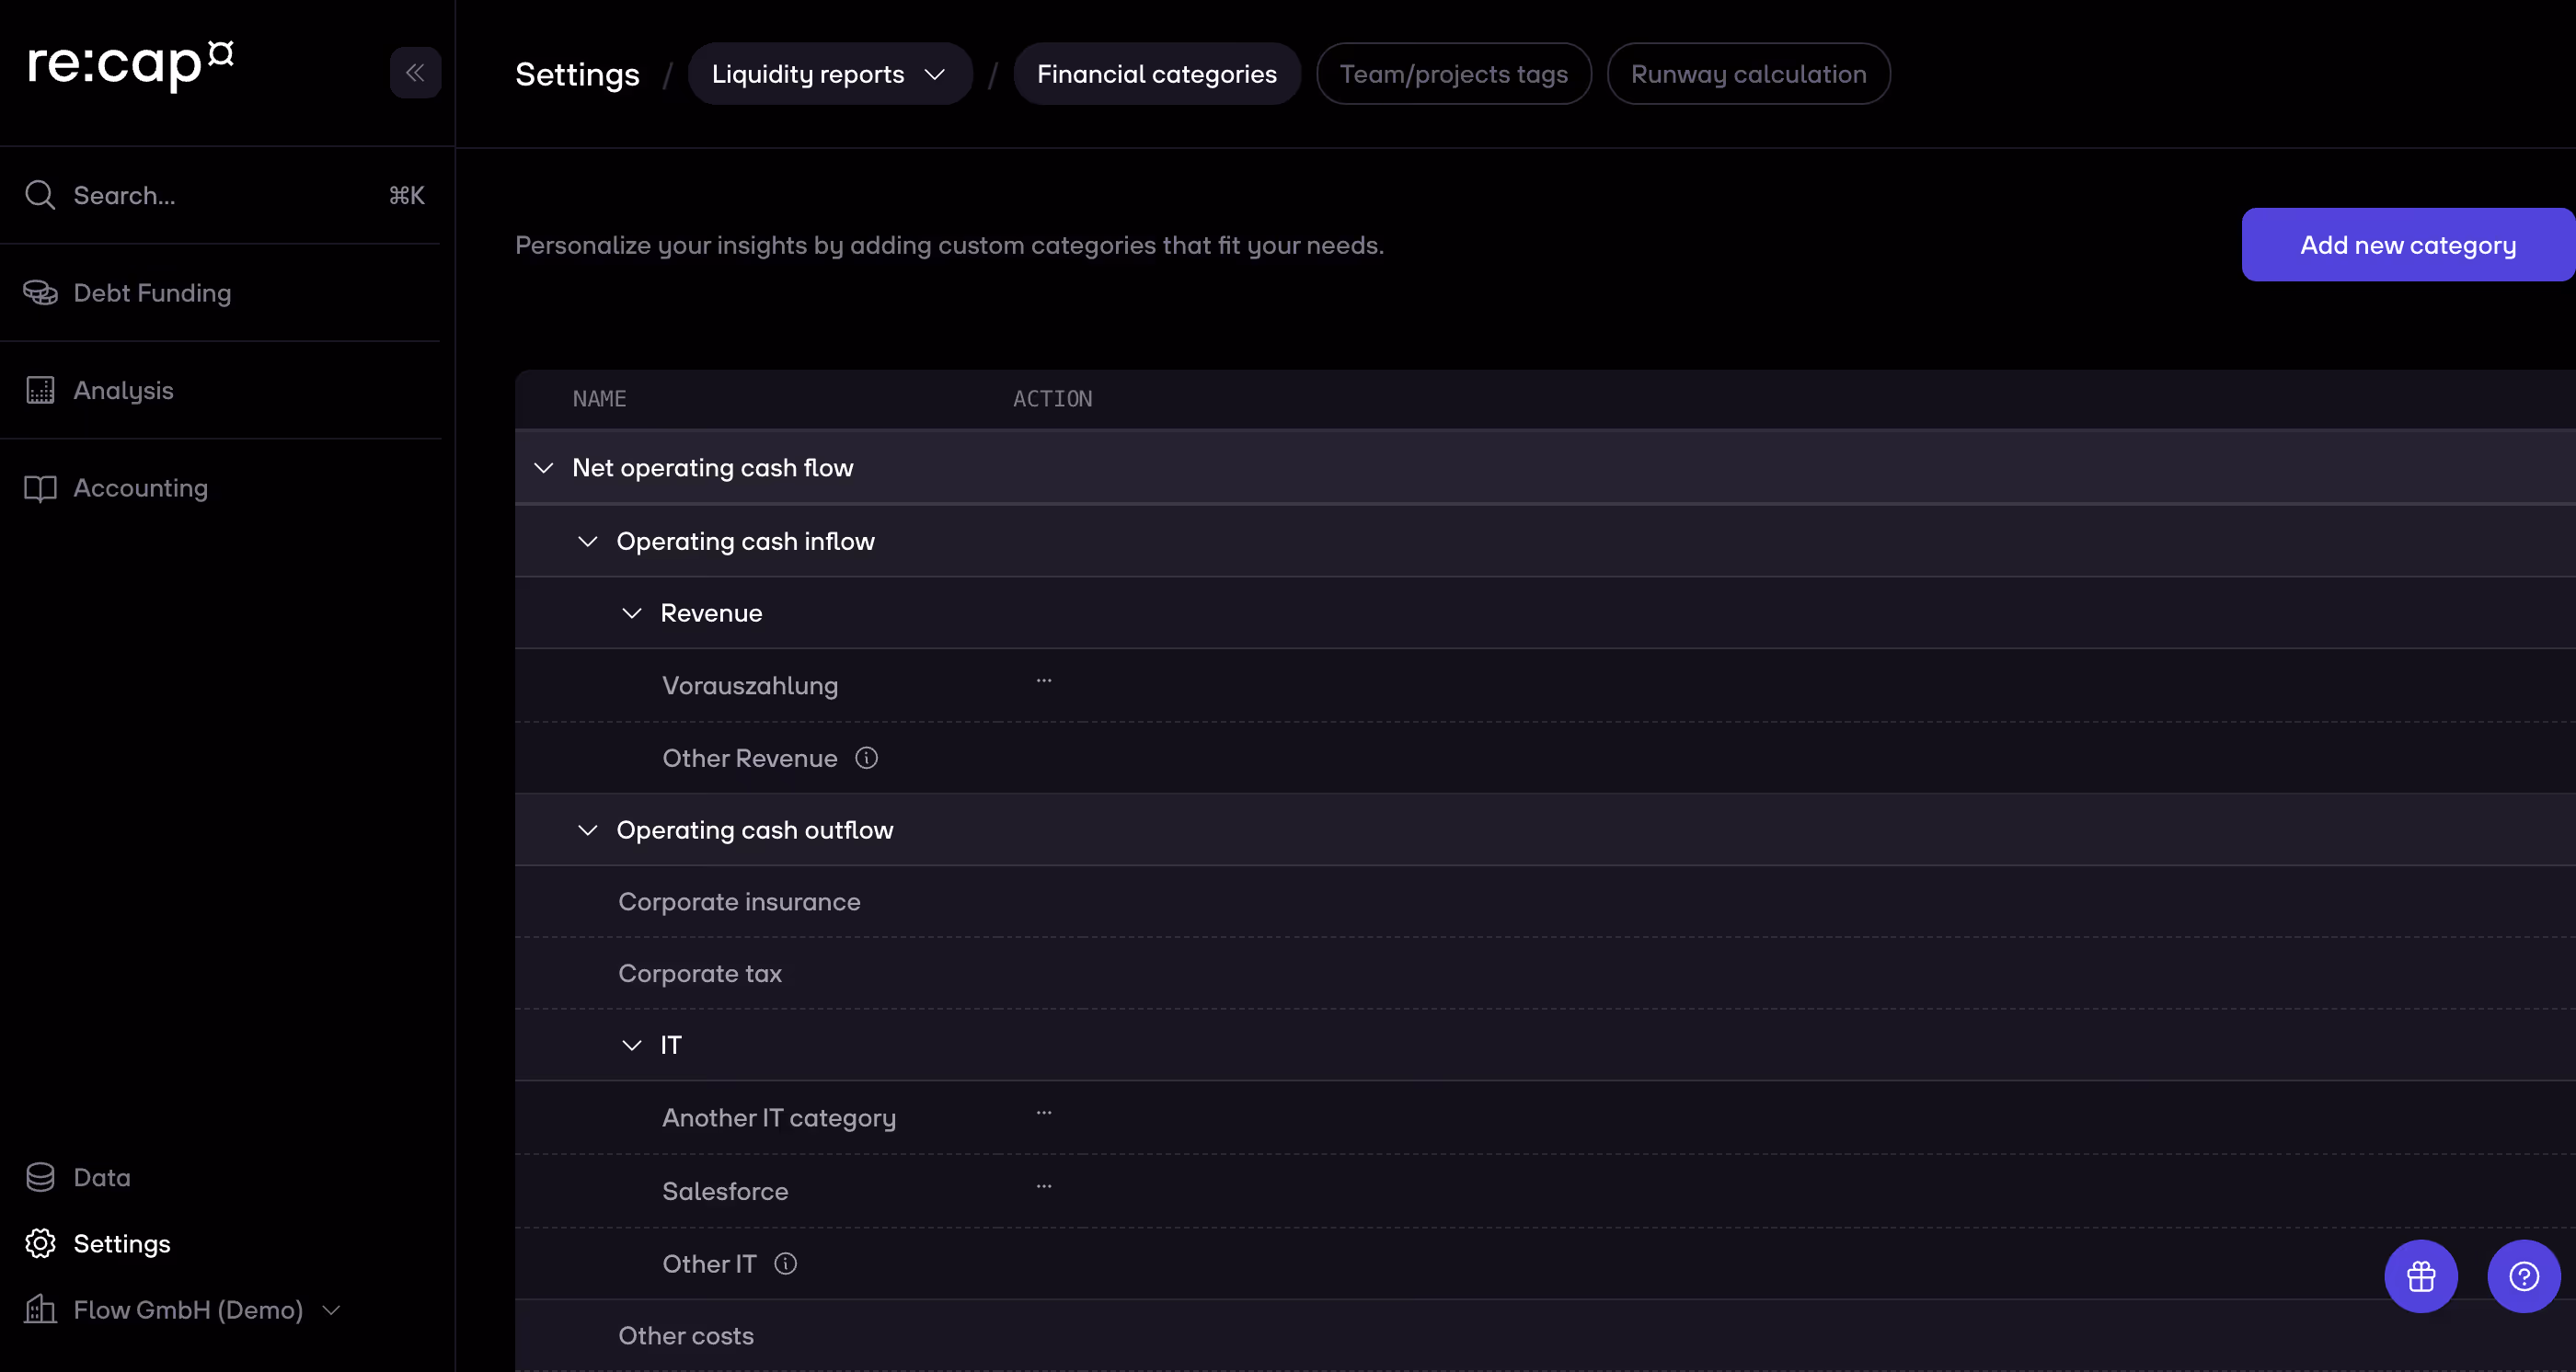Open actions menu for Vorauszahlung
2576x1372 pixels.
click(x=1043, y=681)
